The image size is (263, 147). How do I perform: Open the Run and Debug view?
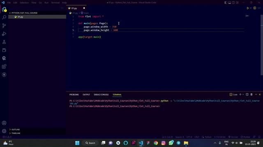coord(4,33)
